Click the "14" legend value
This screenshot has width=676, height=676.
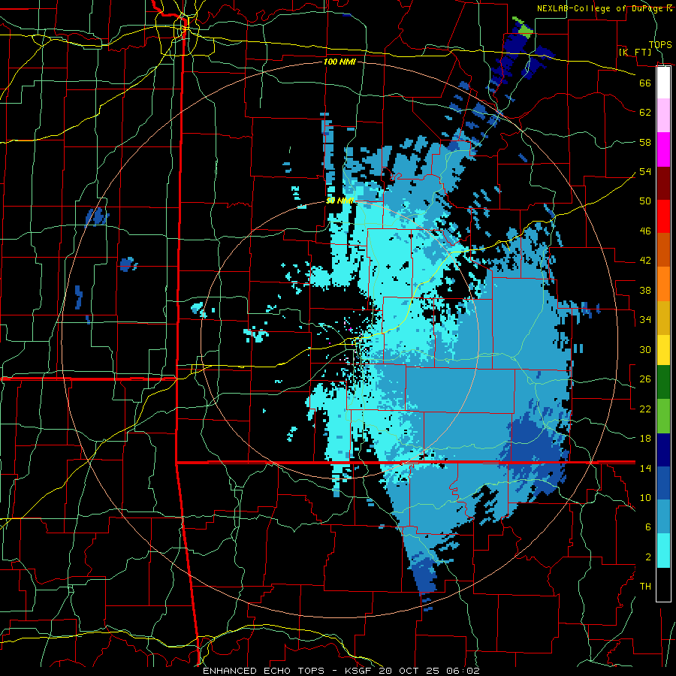tap(645, 468)
